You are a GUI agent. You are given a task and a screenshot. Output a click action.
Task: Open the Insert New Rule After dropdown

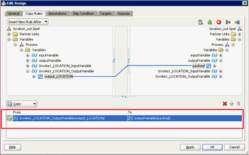point(28,22)
